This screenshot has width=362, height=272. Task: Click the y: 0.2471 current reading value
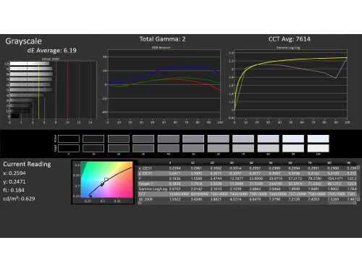(14, 181)
